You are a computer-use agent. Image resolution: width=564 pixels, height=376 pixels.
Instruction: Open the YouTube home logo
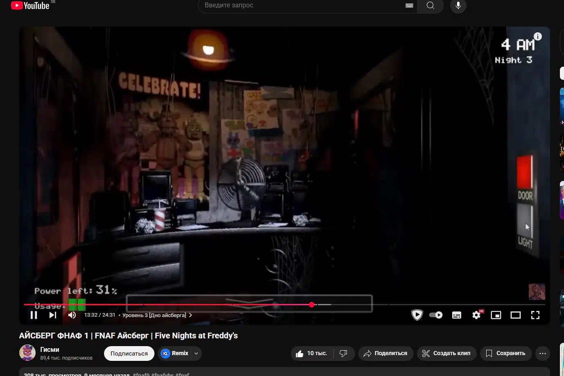point(30,5)
